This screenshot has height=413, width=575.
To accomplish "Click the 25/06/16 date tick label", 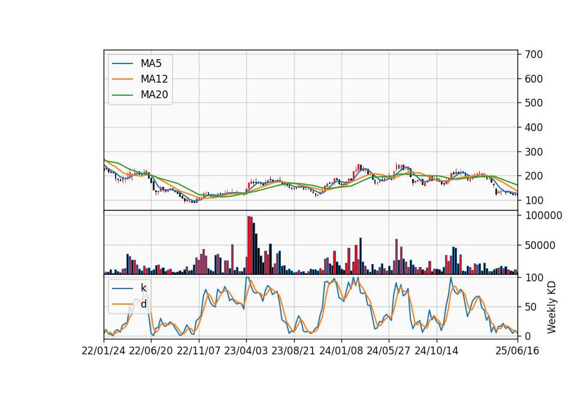I will click(517, 351).
